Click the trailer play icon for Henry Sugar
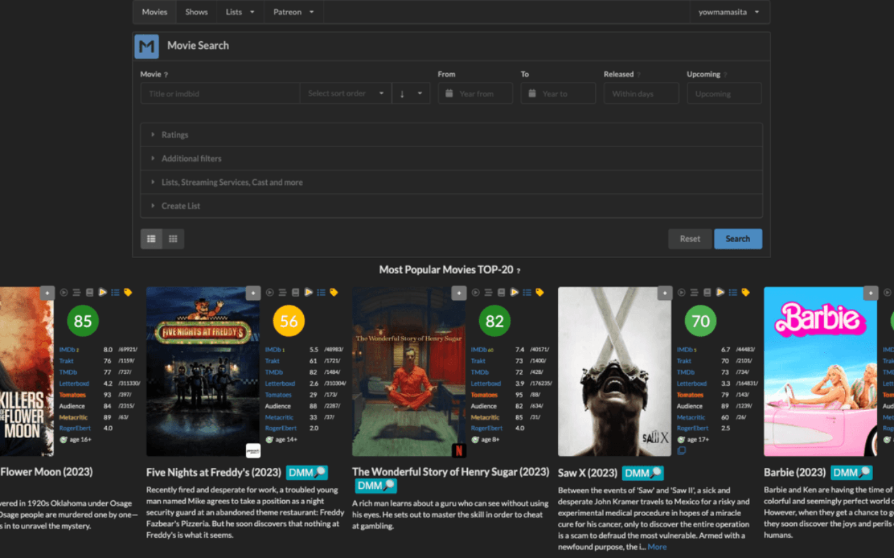This screenshot has width=894, height=558. (x=476, y=293)
